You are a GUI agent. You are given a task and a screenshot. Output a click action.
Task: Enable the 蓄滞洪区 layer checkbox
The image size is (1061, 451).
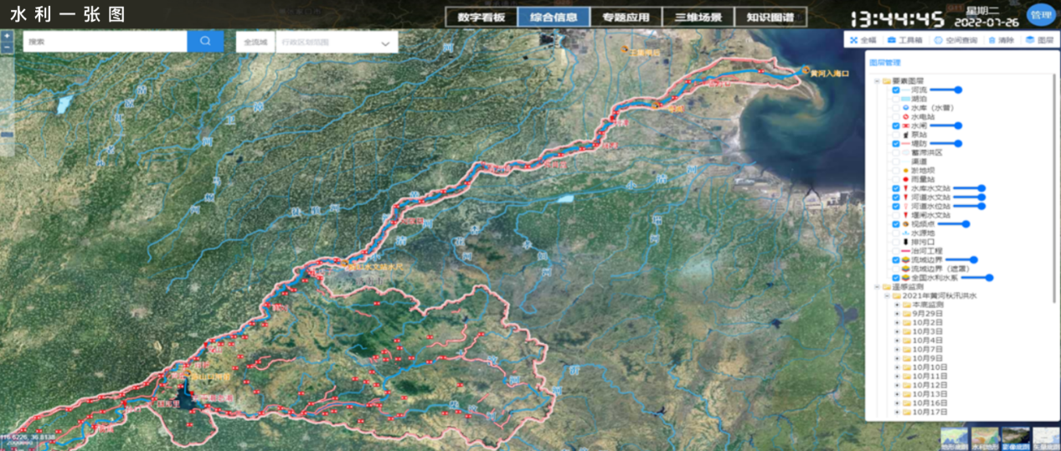tap(896, 152)
